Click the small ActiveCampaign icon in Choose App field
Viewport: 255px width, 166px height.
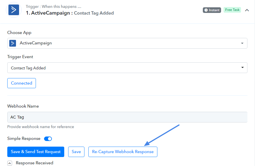(13, 43)
